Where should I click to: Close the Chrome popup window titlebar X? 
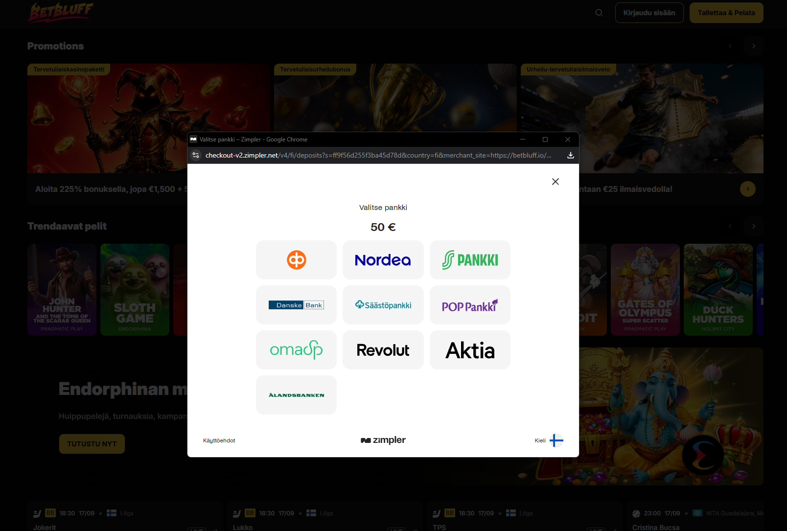[568, 139]
